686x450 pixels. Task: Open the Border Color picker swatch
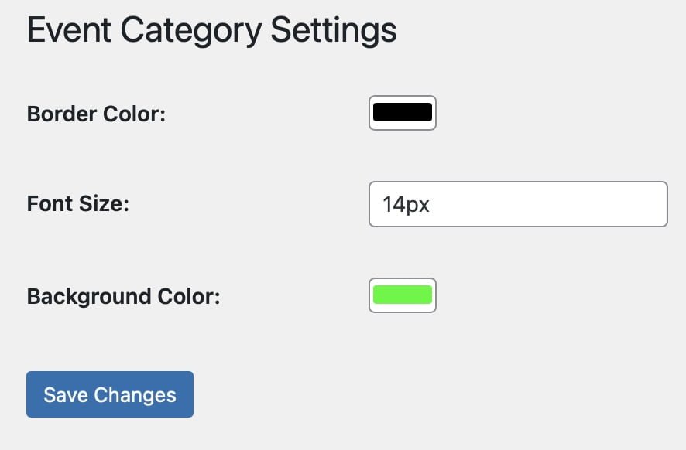pos(403,113)
